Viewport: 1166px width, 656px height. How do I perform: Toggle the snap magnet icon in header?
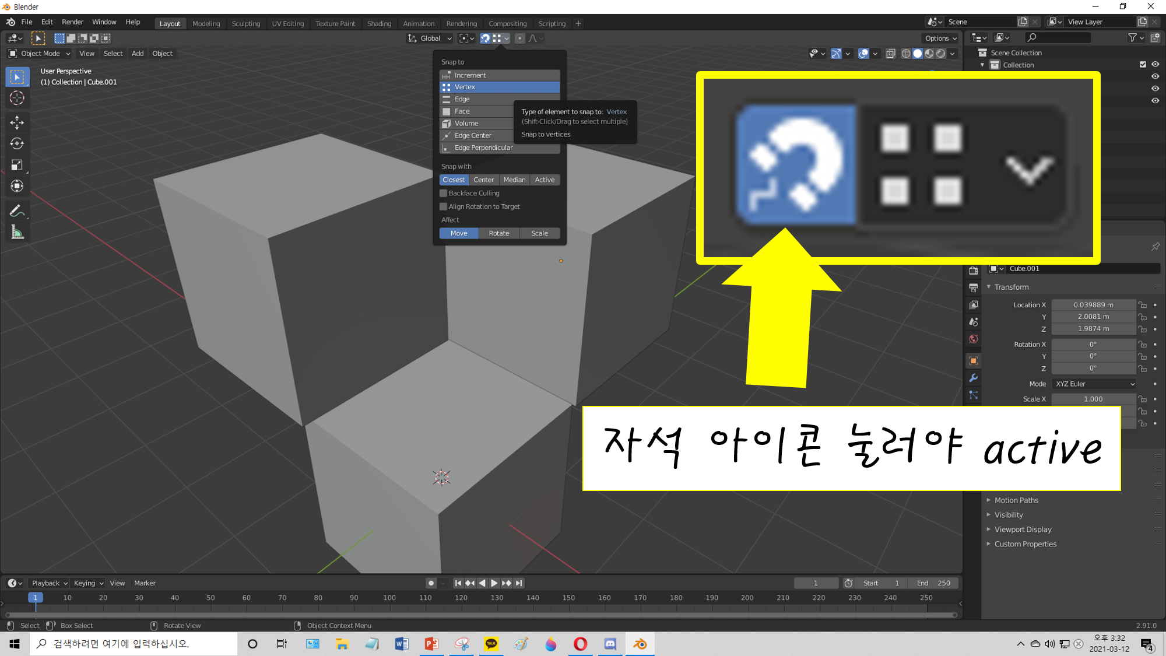(x=484, y=38)
